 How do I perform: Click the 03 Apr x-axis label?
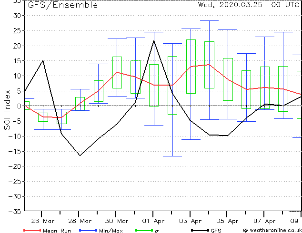[191, 221]
